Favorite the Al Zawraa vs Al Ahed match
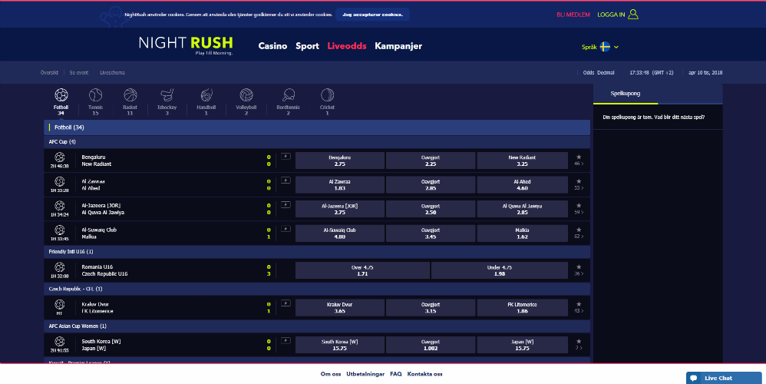 tap(579, 181)
